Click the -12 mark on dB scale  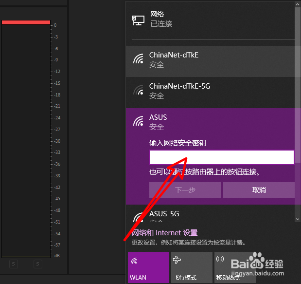coord(57,72)
